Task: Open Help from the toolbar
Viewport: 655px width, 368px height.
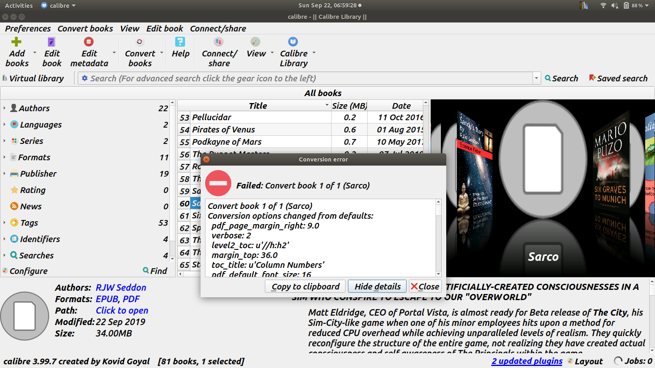Action: coord(180,42)
